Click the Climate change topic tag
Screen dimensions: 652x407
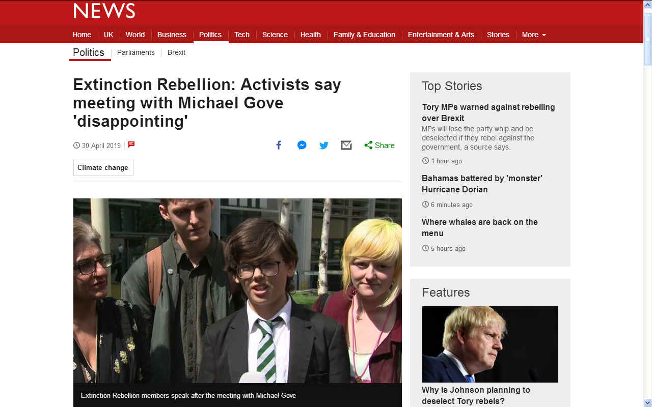tap(103, 167)
